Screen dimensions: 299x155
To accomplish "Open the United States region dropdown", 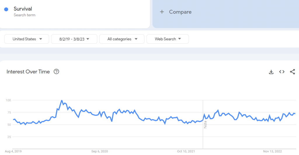I will coord(27,39).
